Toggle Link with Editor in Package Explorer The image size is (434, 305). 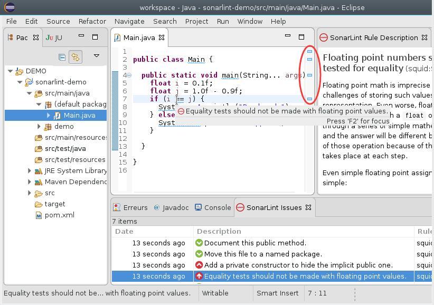coord(76,57)
